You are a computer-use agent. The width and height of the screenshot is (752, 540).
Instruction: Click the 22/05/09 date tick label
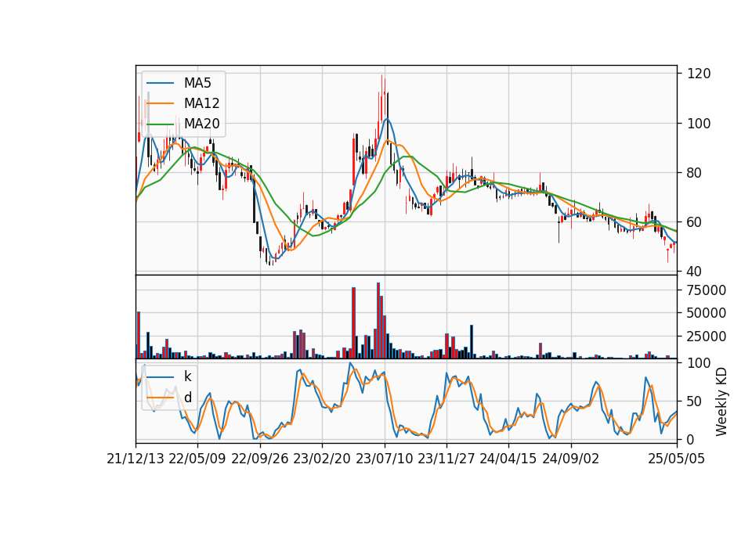click(x=197, y=459)
